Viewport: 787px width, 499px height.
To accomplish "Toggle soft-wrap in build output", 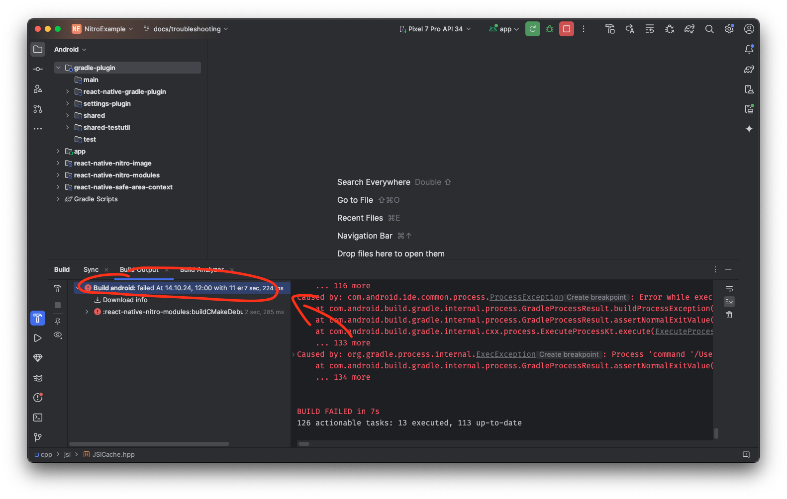I will [729, 289].
